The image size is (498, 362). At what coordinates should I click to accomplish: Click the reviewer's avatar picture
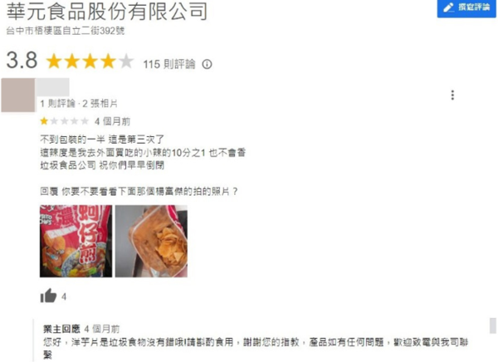[x=18, y=95]
